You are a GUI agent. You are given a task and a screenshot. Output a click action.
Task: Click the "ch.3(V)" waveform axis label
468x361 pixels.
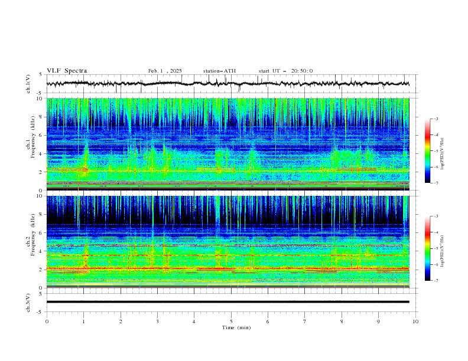[x=28, y=303]
